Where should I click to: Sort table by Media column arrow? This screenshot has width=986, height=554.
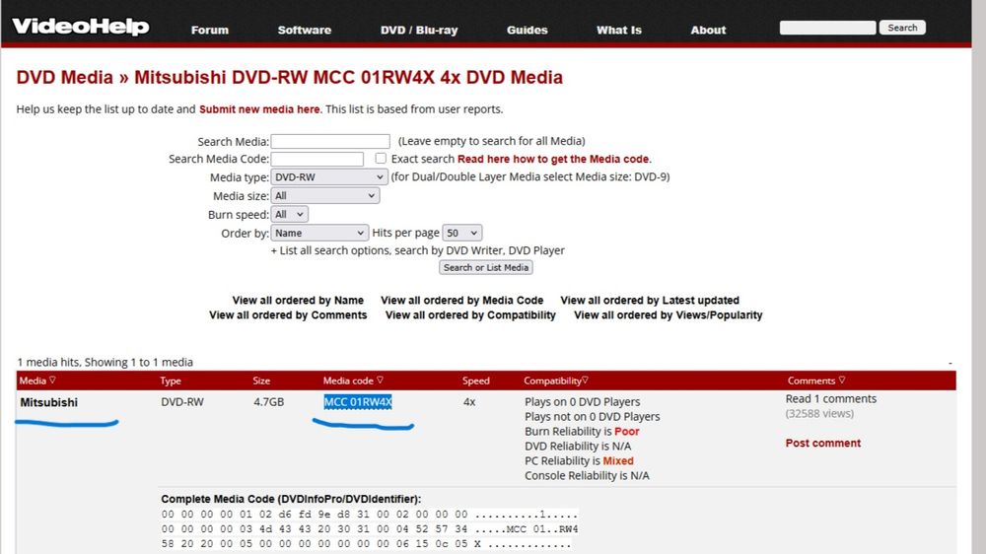pyautogui.click(x=53, y=380)
